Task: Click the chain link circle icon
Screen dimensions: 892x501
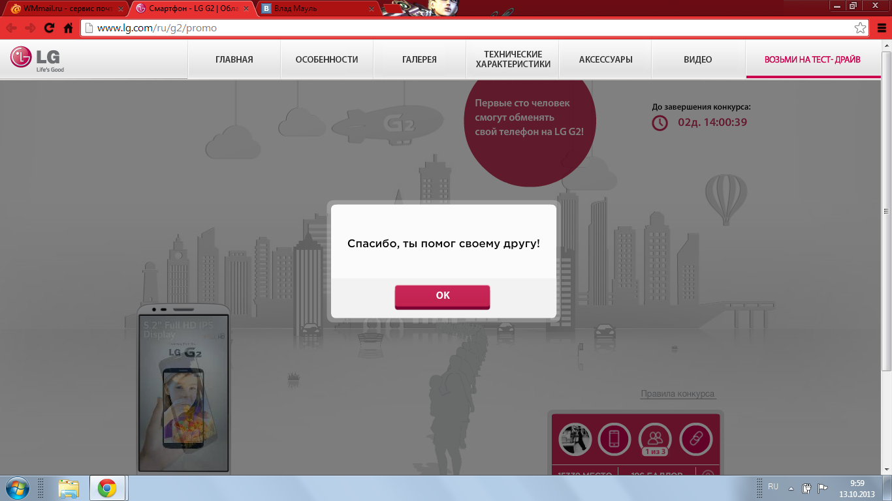Action: pos(696,439)
